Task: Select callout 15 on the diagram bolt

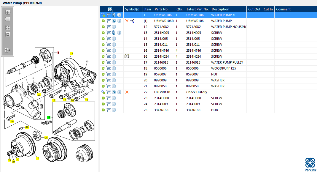Action: [86, 100]
